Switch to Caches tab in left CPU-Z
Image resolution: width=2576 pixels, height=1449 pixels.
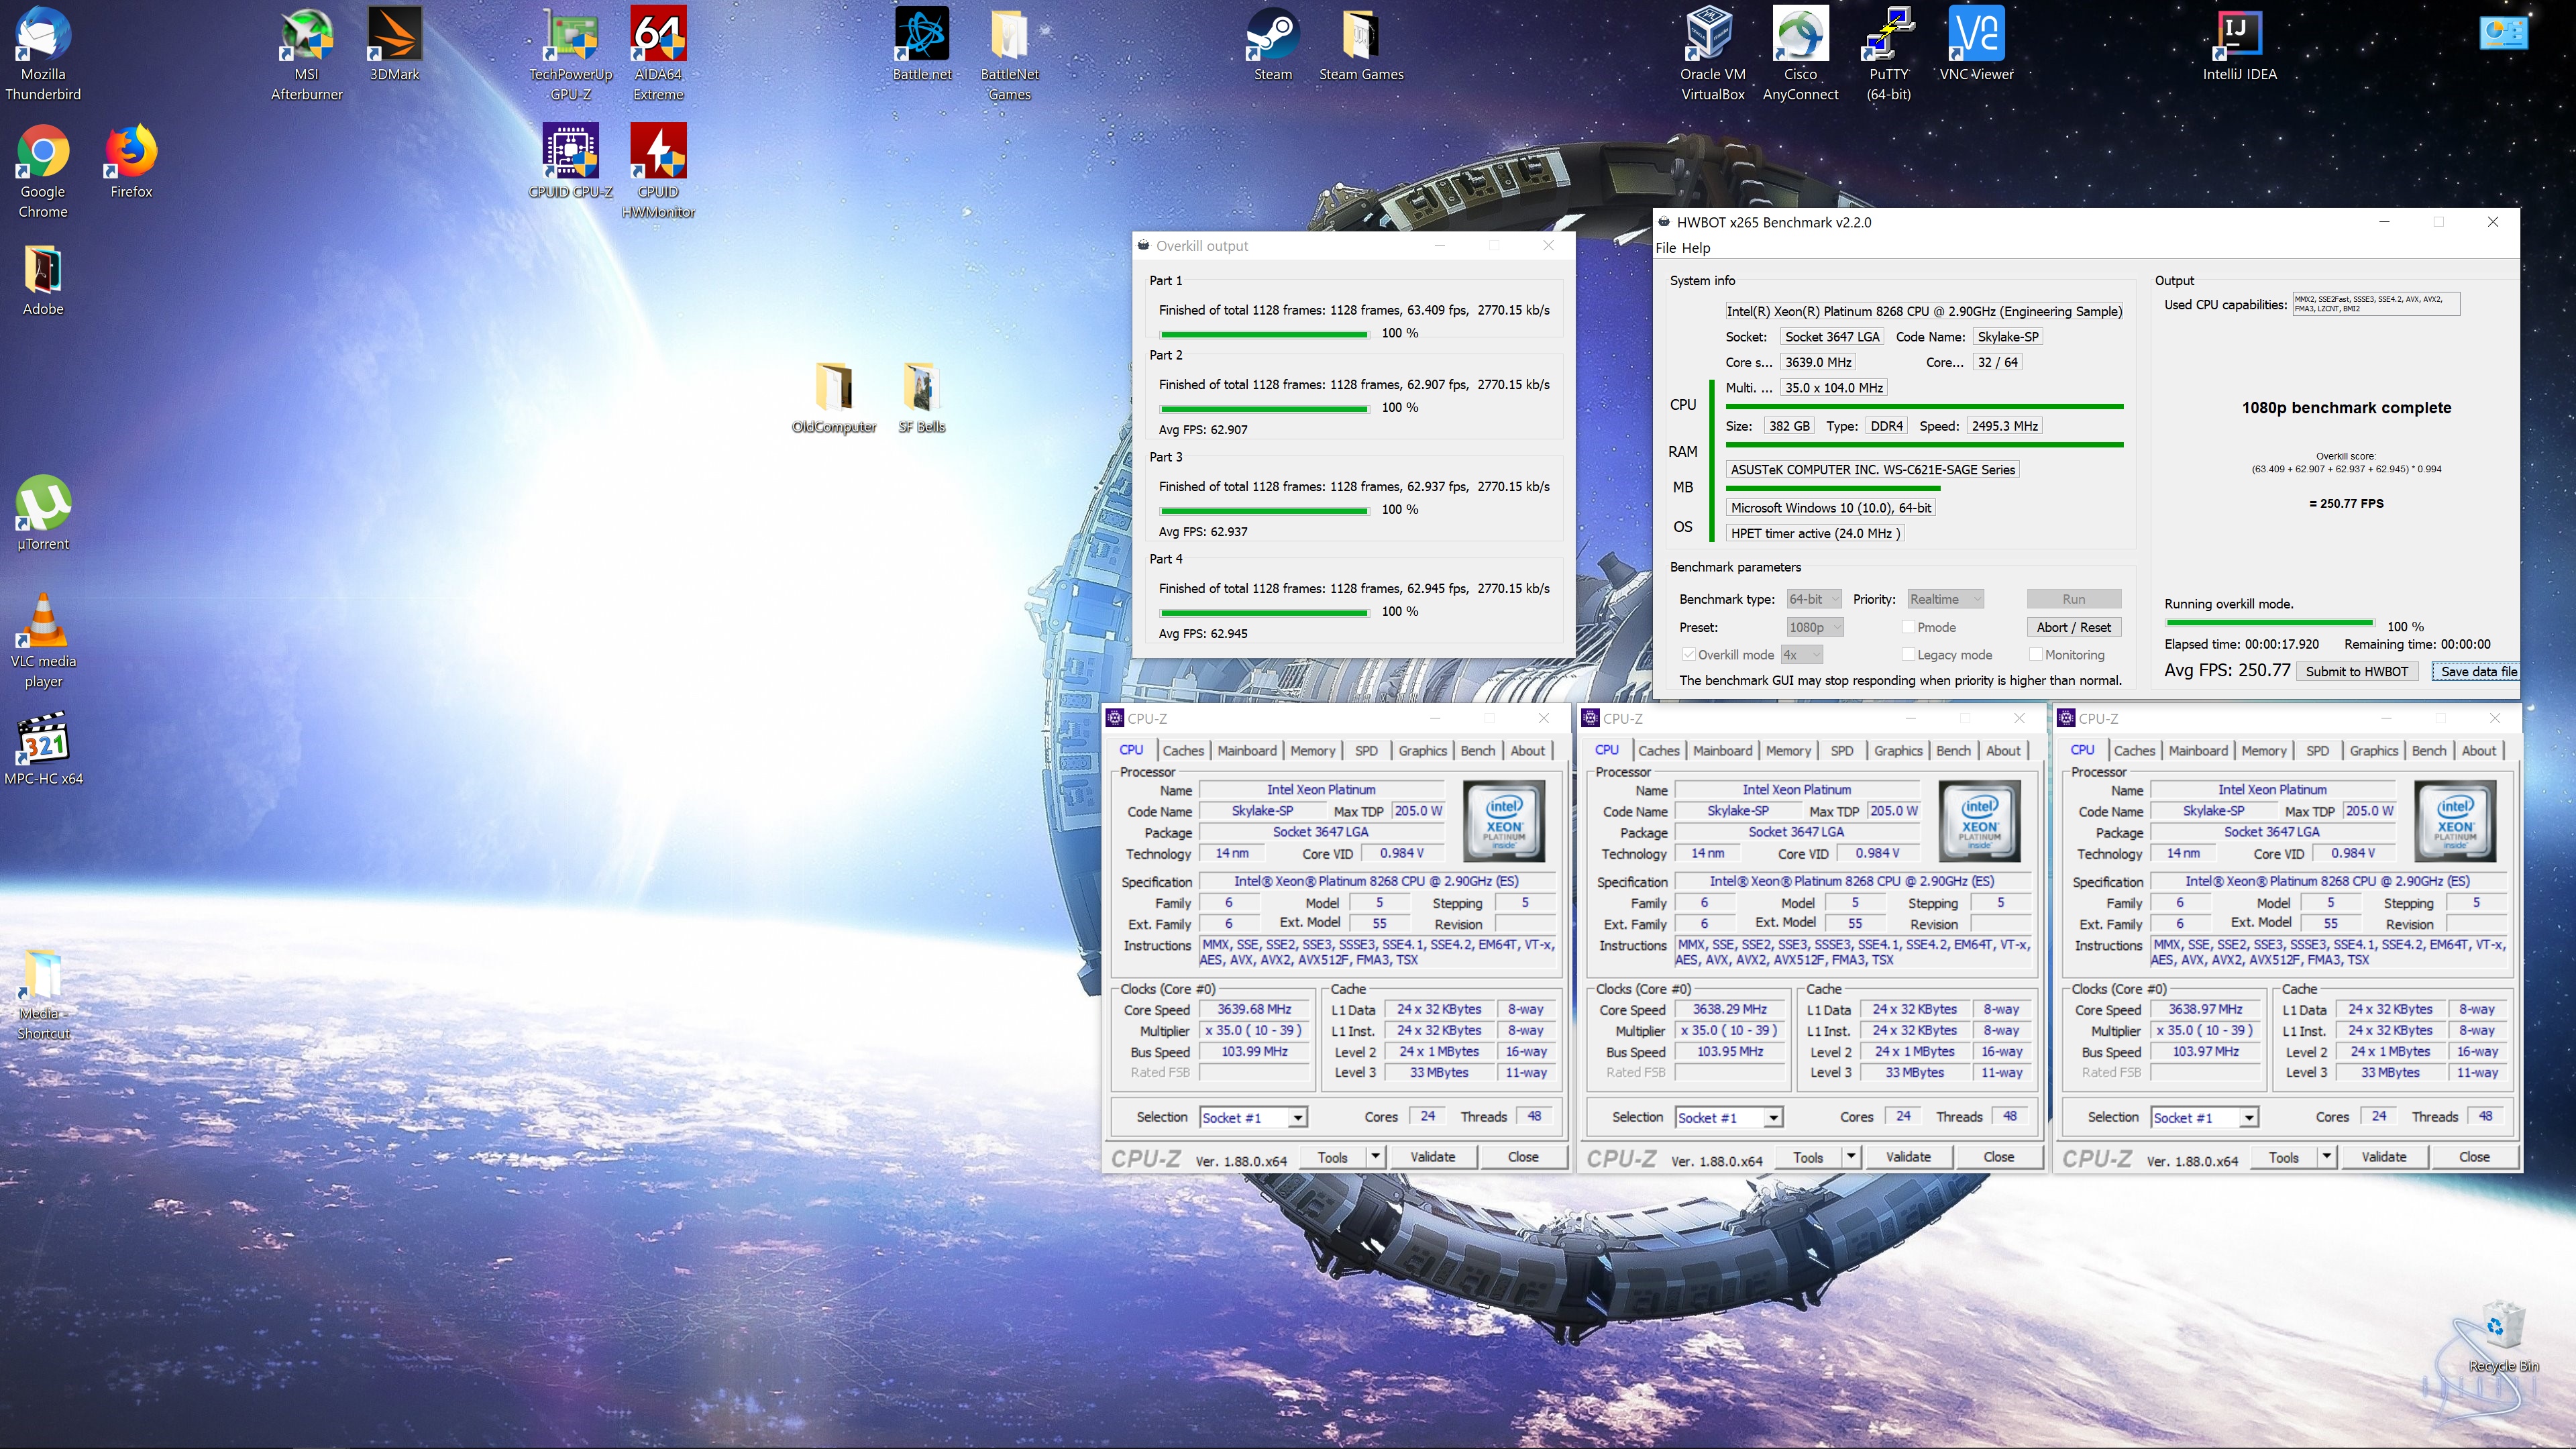pos(1183,750)
